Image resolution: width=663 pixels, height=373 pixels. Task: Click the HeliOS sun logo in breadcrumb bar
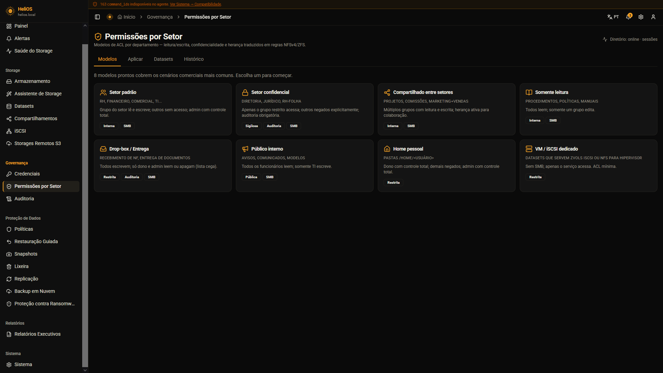click(x=110, y=17)
